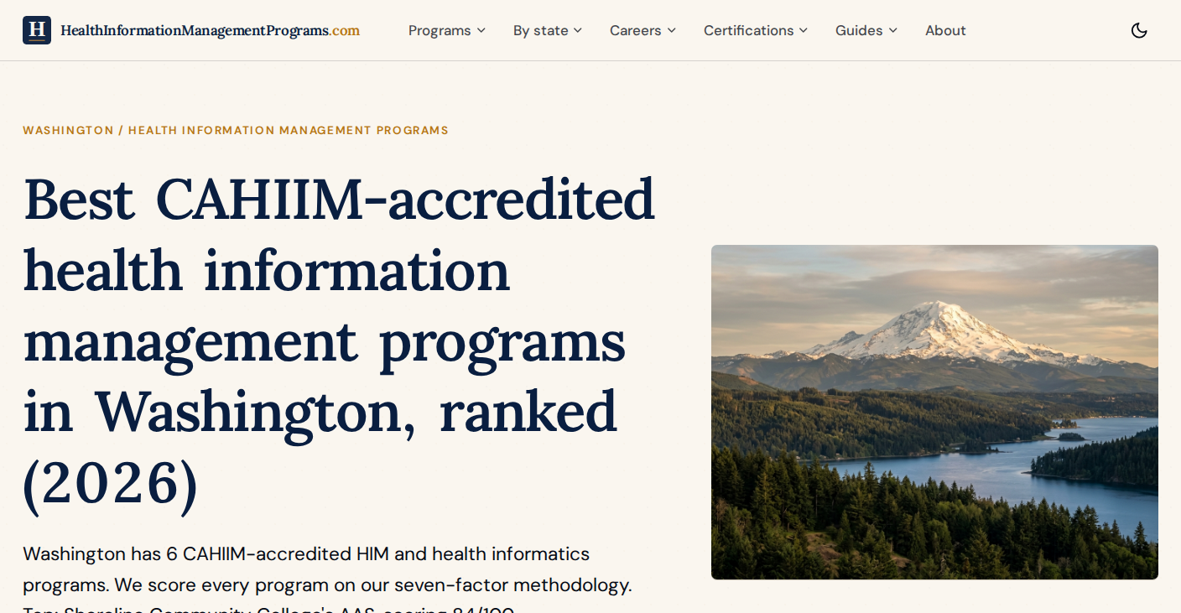Open the Programs menu

click(x=447, y=30)
